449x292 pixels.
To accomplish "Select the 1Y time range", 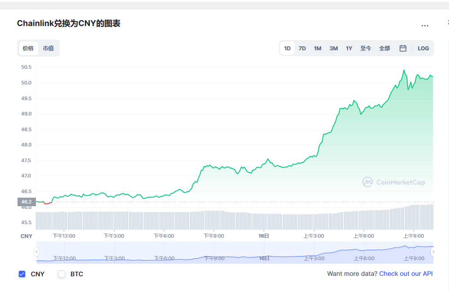I will pyautogui.click(x=349, y=49).
